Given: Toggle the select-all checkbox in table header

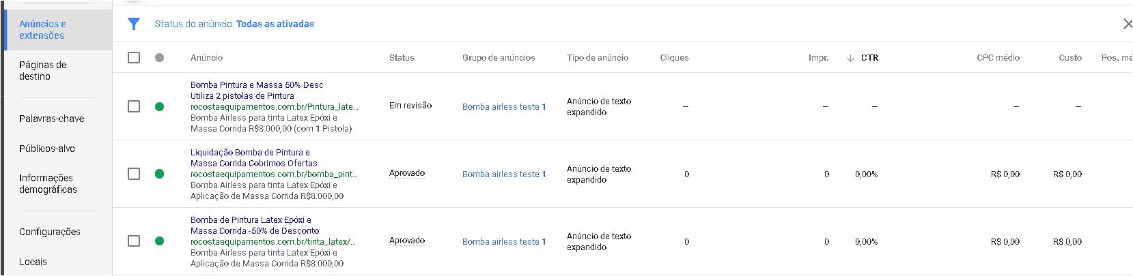Looking at the screenshot, I should click(134, 57).
